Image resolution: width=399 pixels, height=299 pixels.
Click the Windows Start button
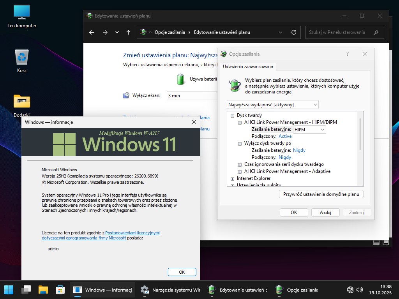click(9, 290)
